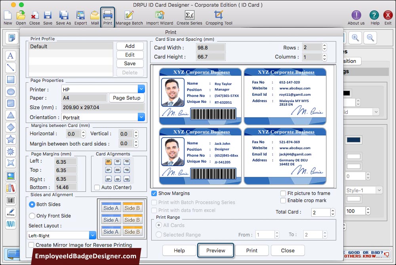Uncheck the Show Margins checkbox
The image size is (396, 265).
[x=154, y=193]
